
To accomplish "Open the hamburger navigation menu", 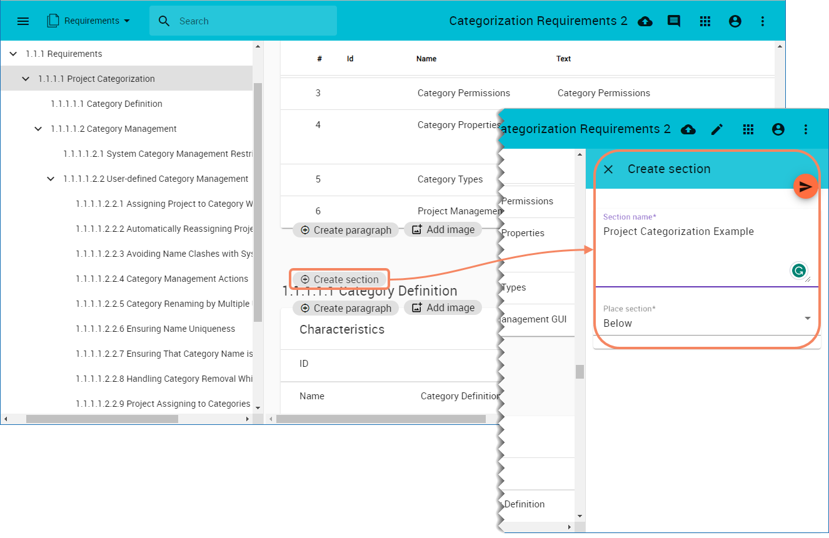I will click(x=23, y=21).
